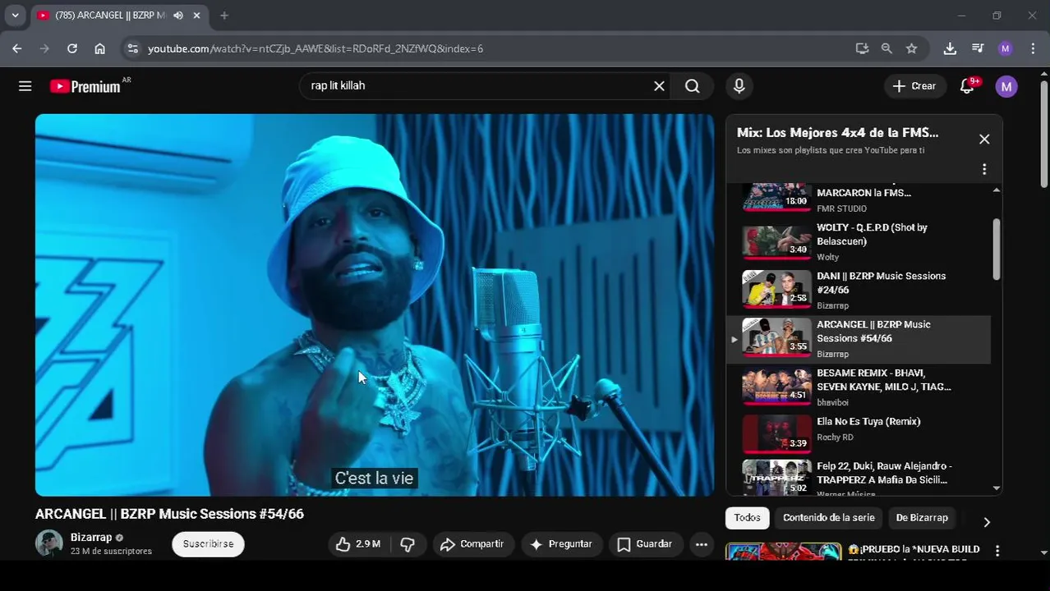Open the browser downloads
1050x591 pixels.
pyautogui.click(x=950, y=48)
